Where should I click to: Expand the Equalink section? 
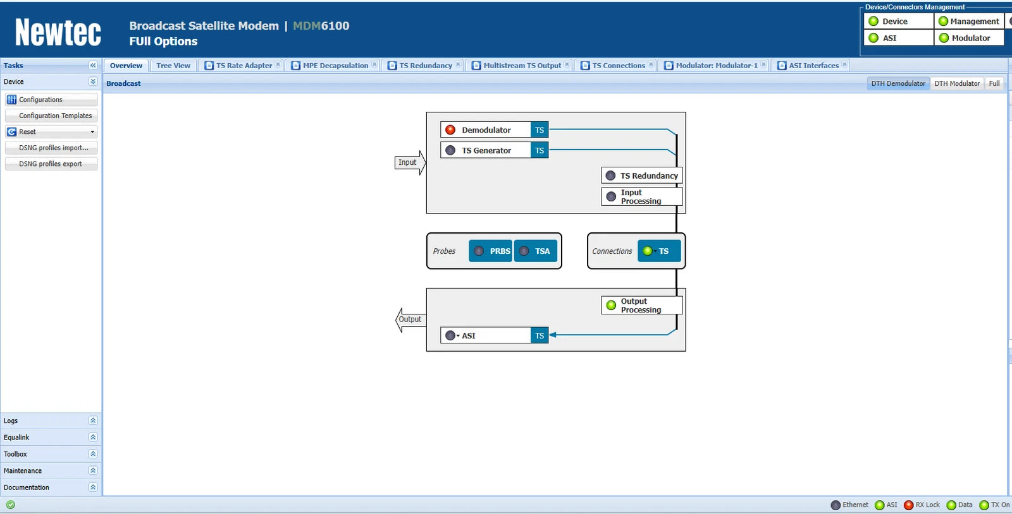(93, 437)
